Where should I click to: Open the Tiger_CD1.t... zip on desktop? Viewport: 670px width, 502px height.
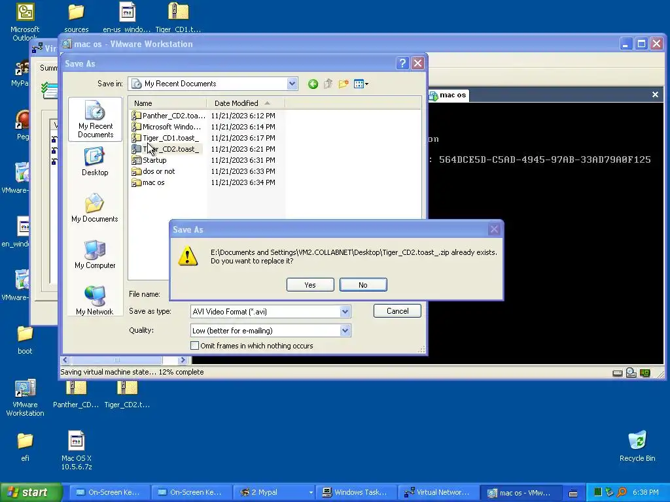pos(178,18)
